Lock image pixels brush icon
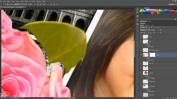Viewport: 177px width, 99px height. pos(146,33)
